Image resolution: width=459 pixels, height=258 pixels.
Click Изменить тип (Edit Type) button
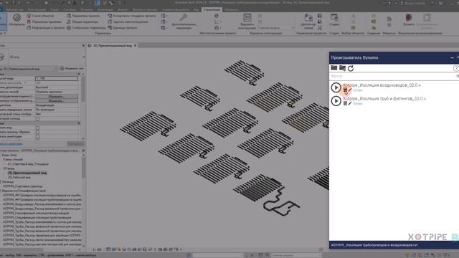coord(72,69)
